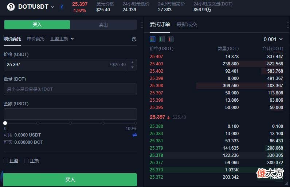Click quantity 369.560 in sell orders
This screenshot has height=187, width=290.
[x=231, y=86]
